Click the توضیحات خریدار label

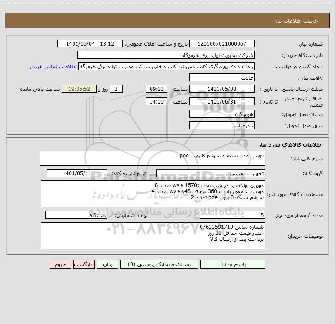click(305, 236)
